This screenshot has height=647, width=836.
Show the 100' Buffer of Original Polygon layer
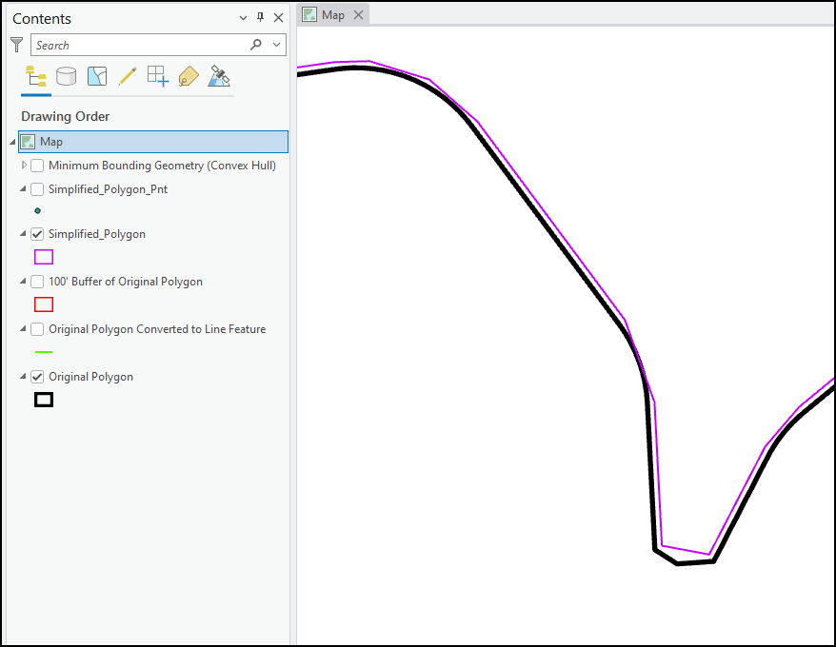[x=36, y=282]
